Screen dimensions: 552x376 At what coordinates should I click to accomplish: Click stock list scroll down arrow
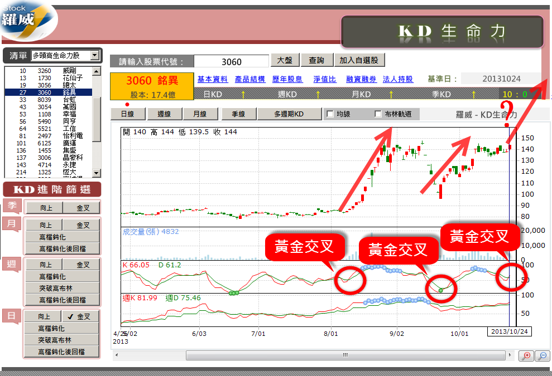pos(97,173)
